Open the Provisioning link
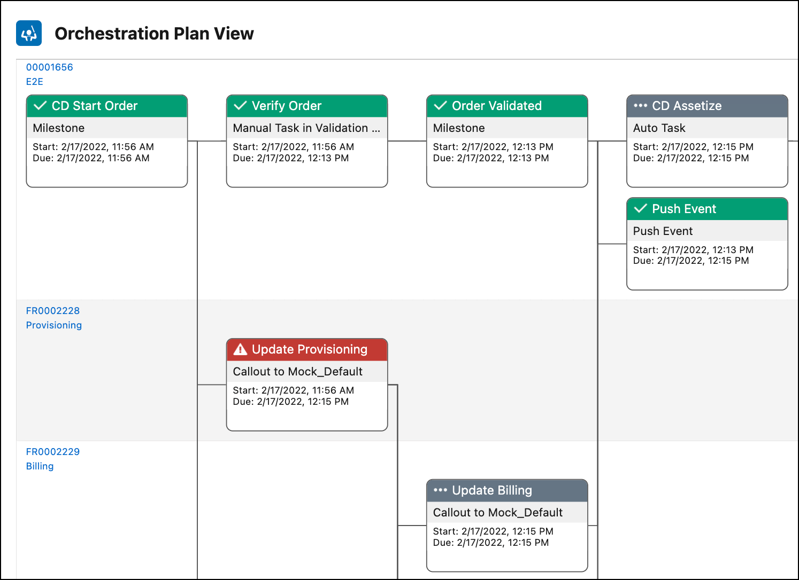The width and height of the screenshot is (799, 580). 53,325
